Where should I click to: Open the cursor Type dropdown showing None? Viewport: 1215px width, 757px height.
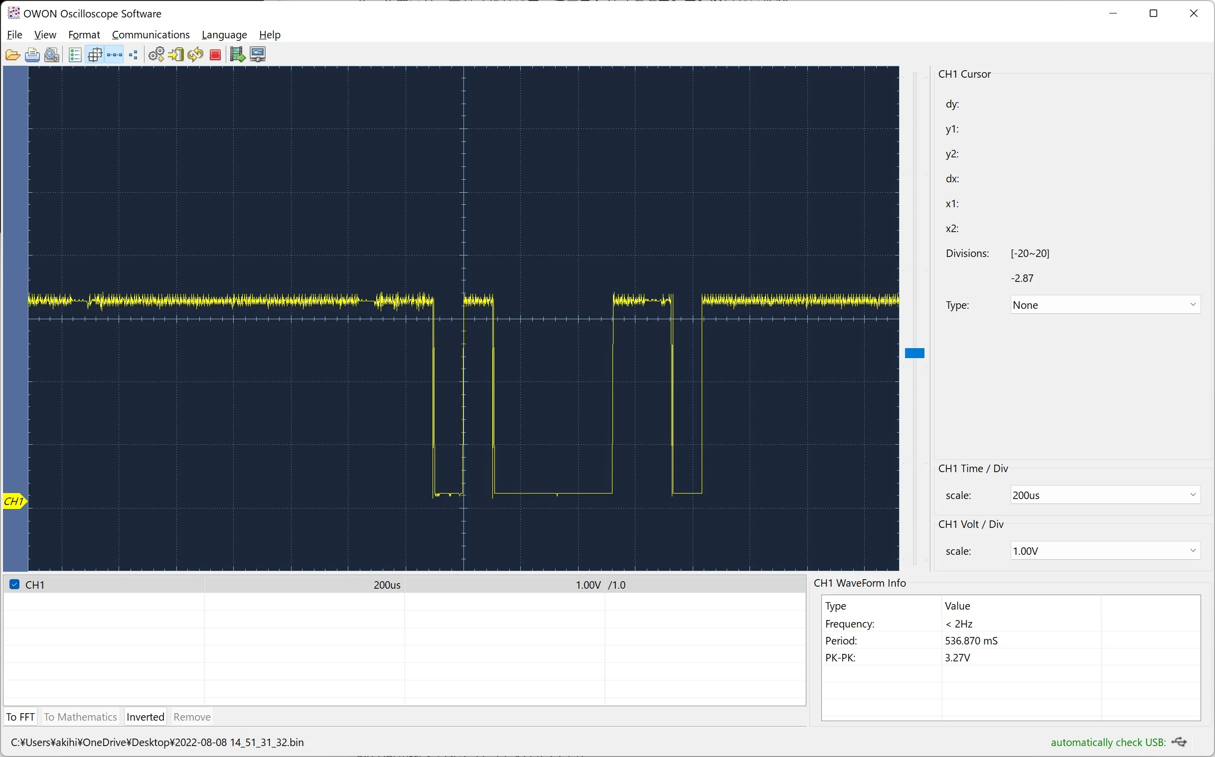point(1105,305)
